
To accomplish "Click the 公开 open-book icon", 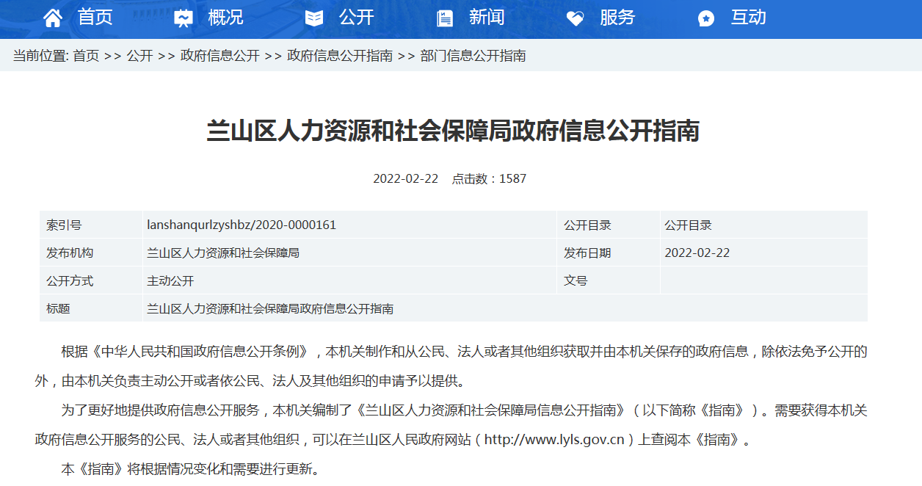I will (x=314, y=18).
